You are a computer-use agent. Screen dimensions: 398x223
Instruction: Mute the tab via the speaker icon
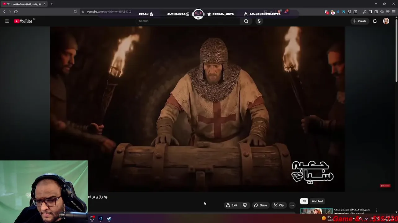coord(8,4)
